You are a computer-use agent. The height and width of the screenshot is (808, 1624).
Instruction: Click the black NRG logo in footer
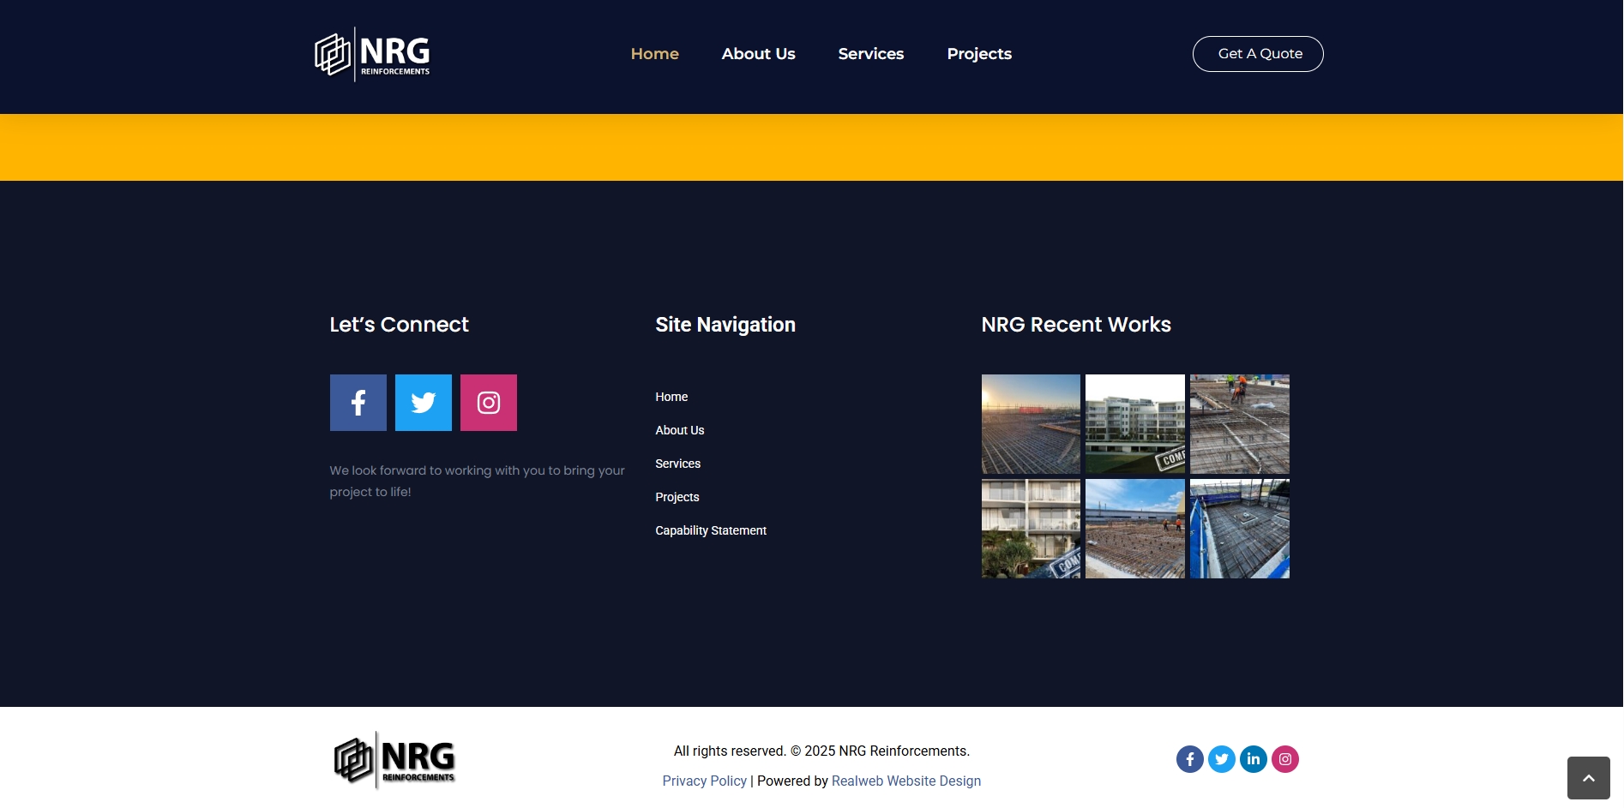click(x=394, y=760)
